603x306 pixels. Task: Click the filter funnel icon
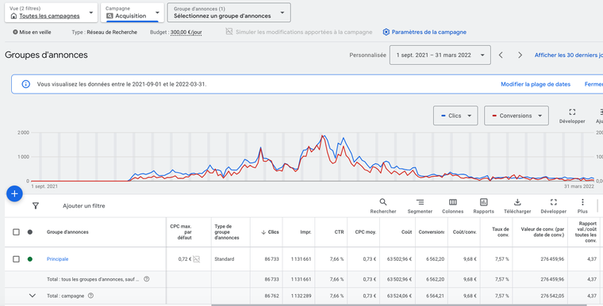click(36, 205)
